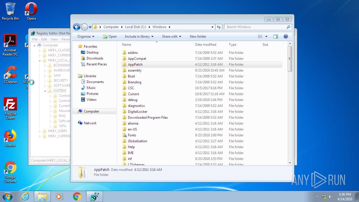
Task: Select the Cursors folder icon
Action: (x=125, y=94)
